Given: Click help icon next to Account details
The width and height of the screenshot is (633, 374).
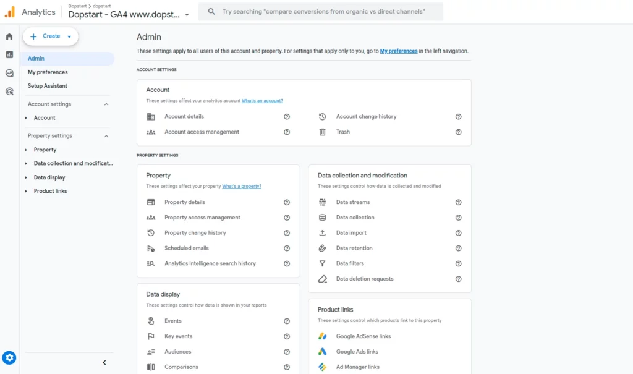Looking at the screenshot, I should point(287,117).
